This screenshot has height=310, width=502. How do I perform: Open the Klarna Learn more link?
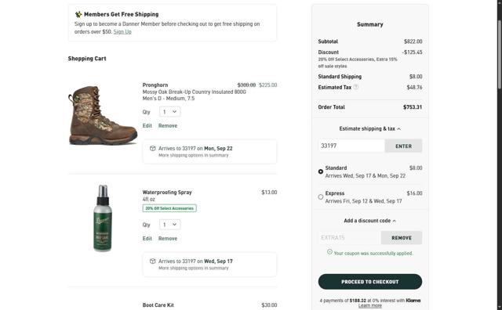click(x=369, y=305)
